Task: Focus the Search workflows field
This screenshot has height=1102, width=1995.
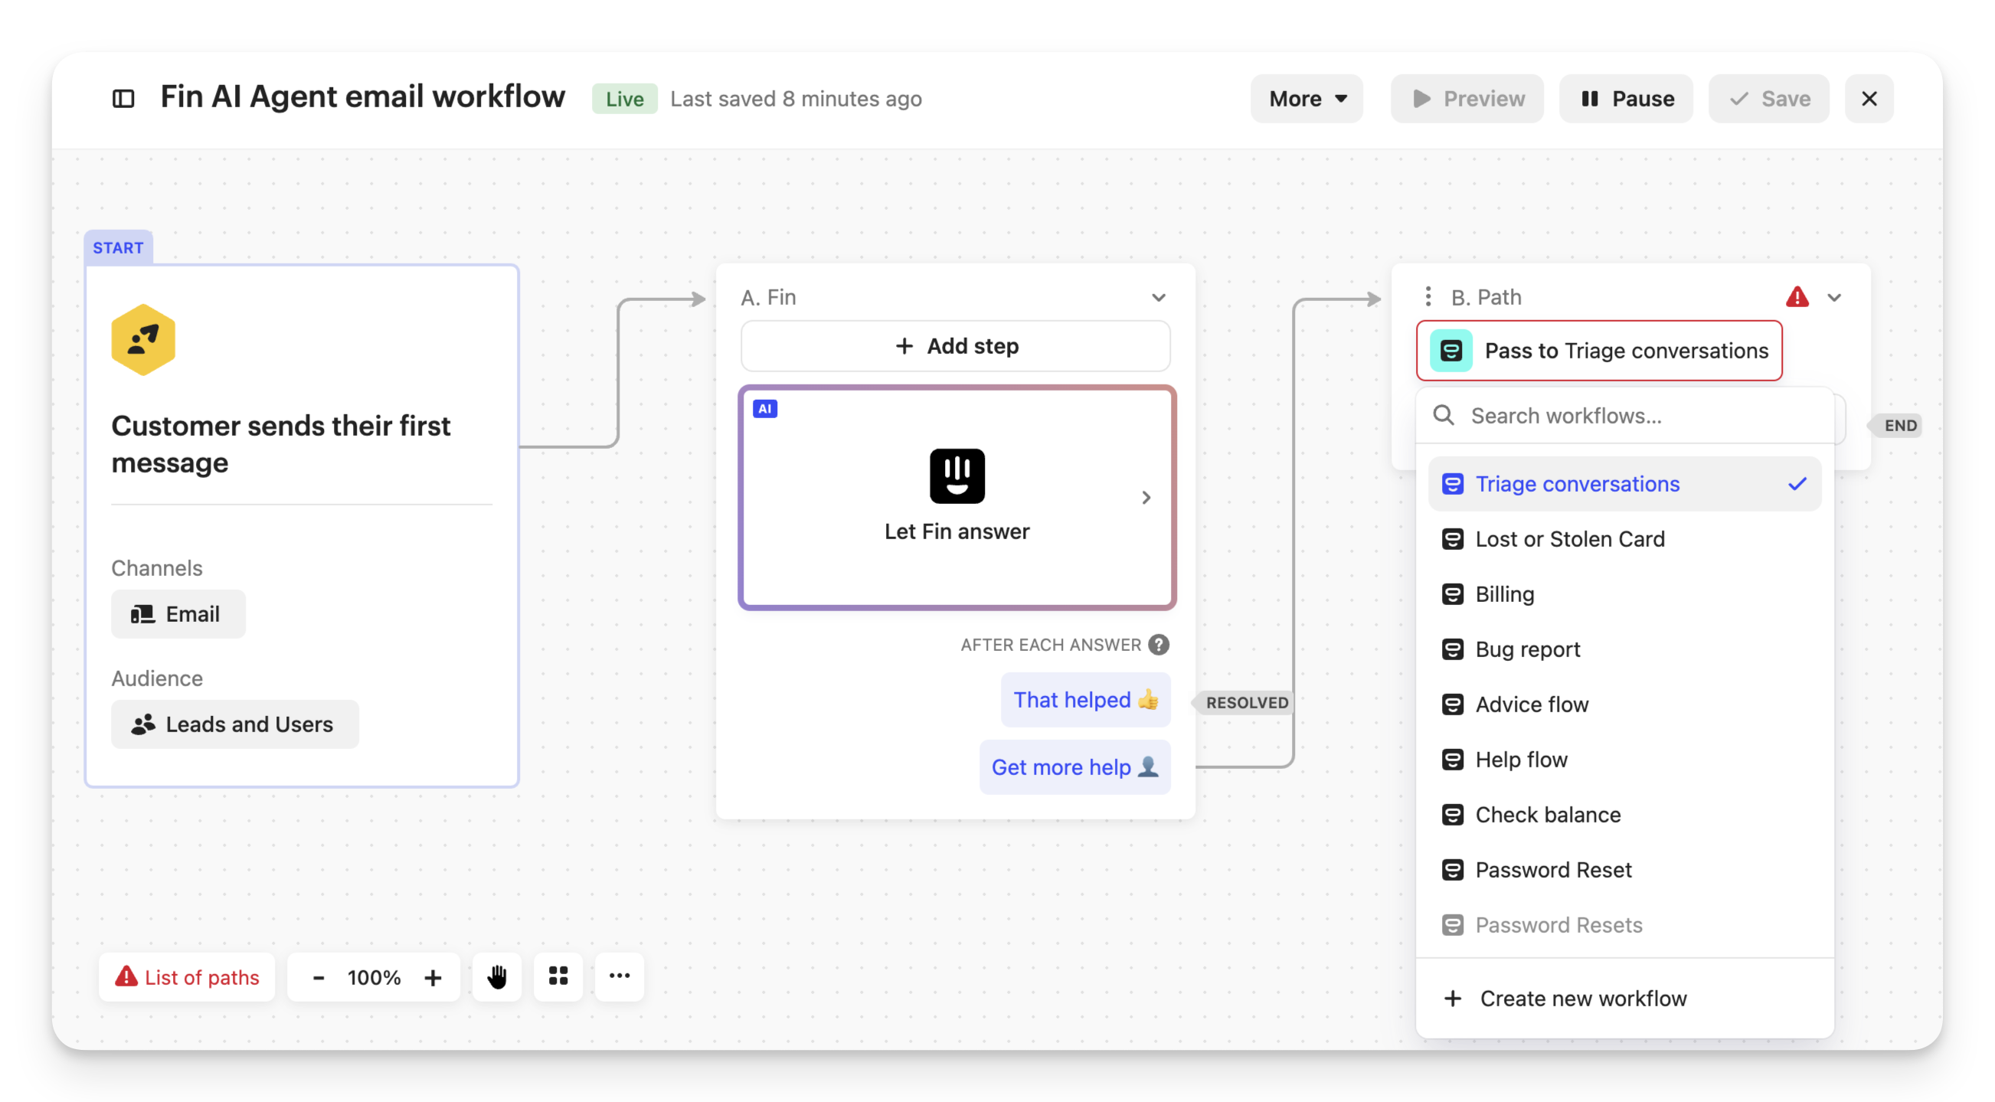Action: 1624,415
